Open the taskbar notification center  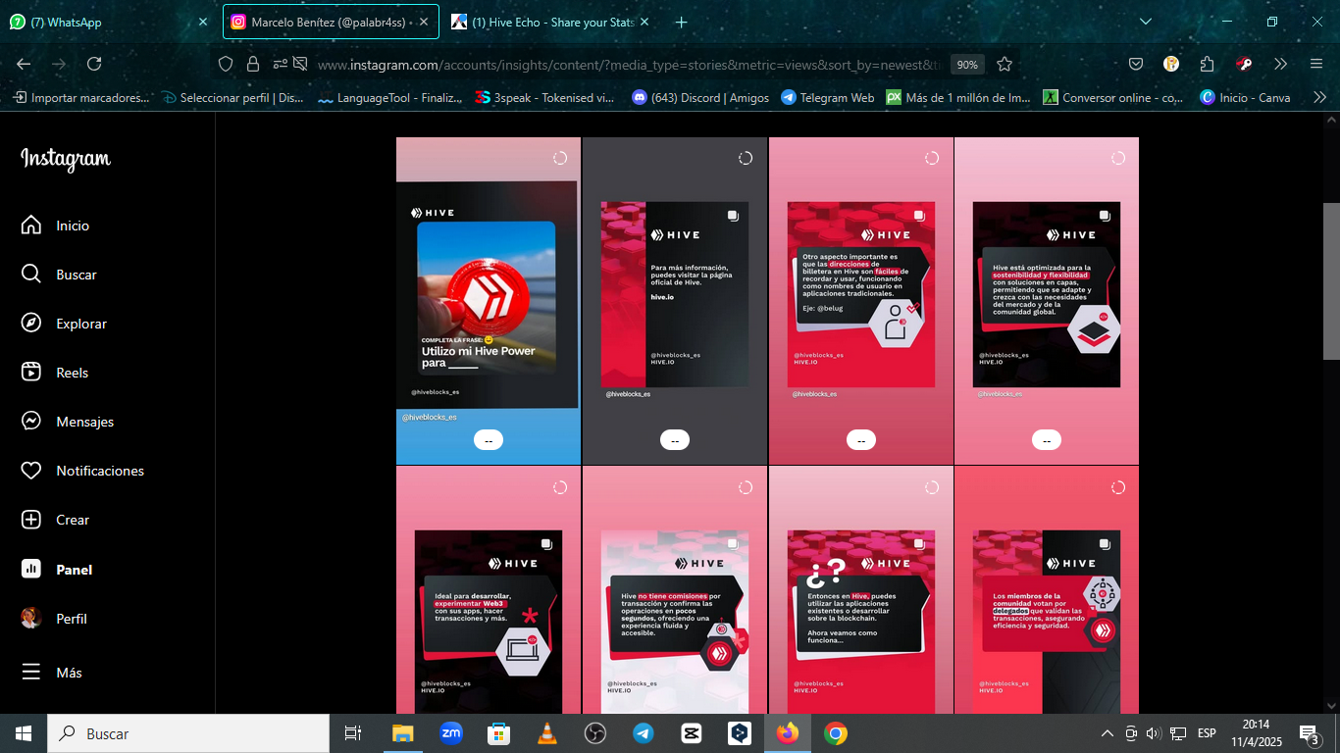[x=1309, y=733]
